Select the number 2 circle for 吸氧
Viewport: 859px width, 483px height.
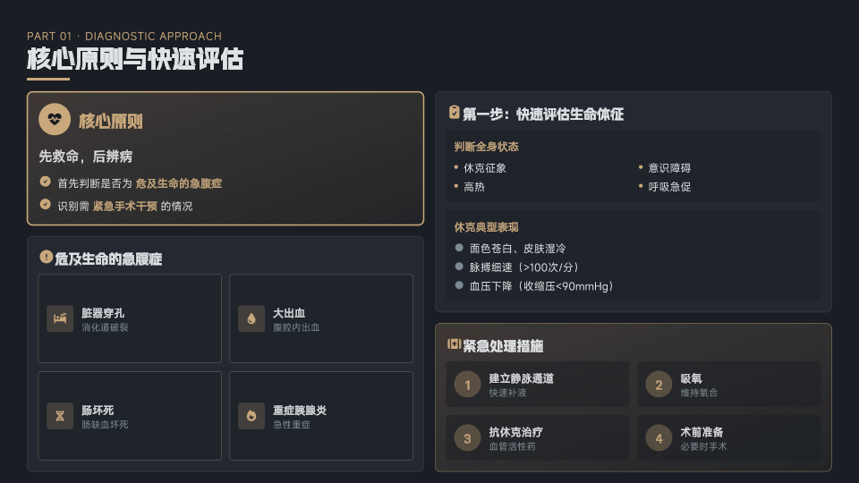click(x=659, y=385)
